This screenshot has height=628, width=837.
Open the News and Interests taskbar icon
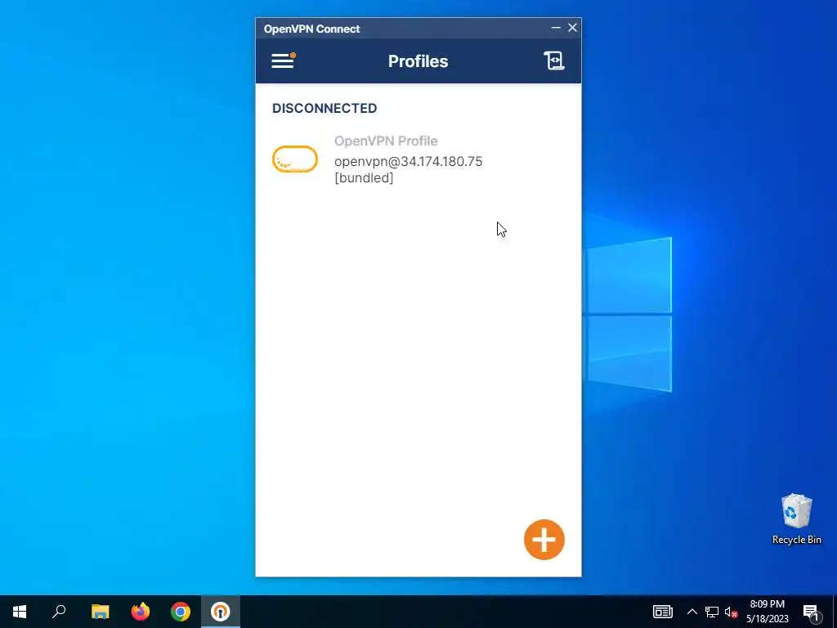662,612
